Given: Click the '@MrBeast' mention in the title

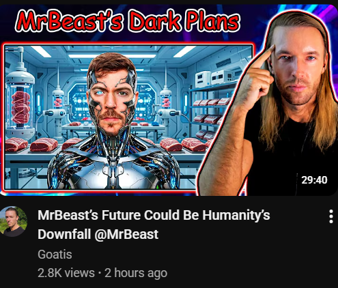Looking at the screenshot, I should click(x=126, y=234).
